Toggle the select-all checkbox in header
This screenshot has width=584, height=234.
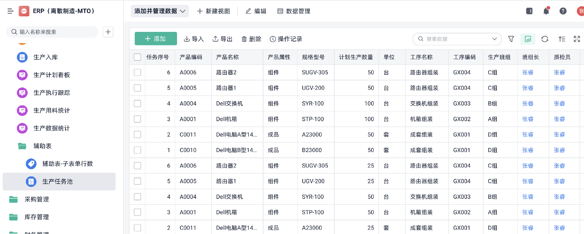click(x=137, y=57)
